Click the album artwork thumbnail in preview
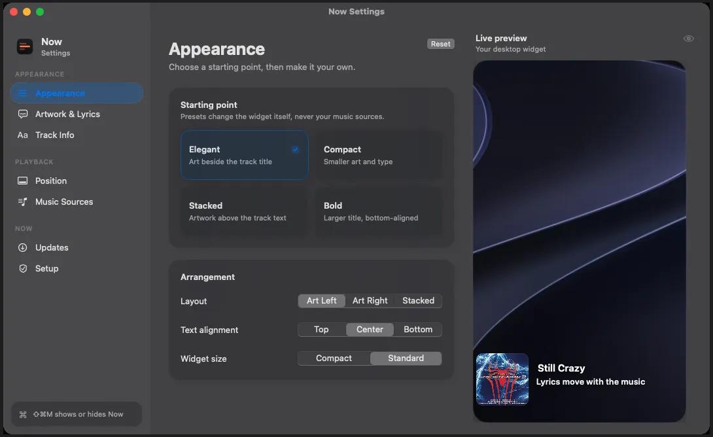713x437 pixels. coord(502,379)
